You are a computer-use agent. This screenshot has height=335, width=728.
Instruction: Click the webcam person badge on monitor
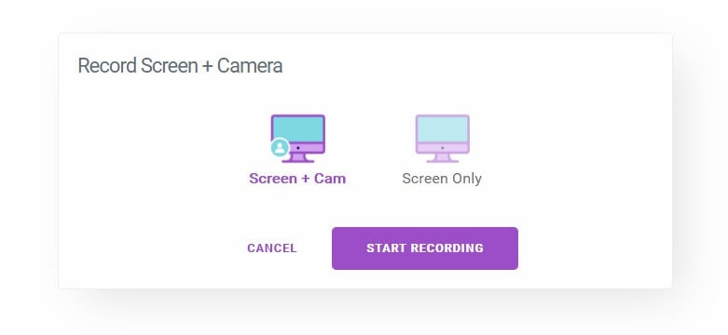point(280,148)
